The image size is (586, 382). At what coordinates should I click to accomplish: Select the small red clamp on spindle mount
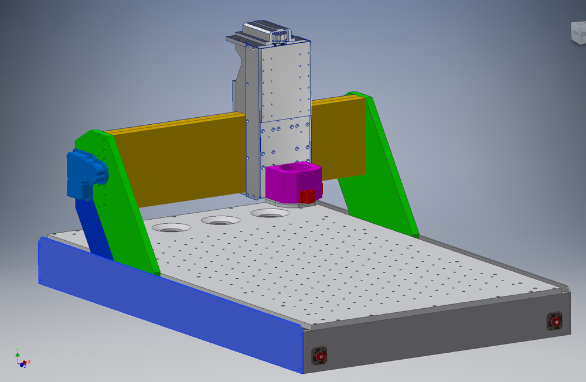tap(307, 197)
